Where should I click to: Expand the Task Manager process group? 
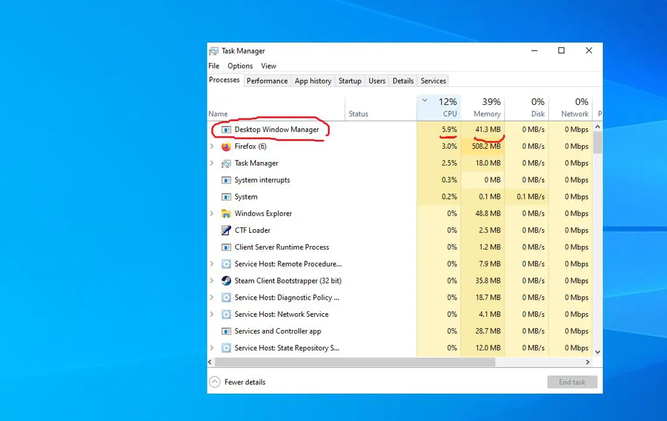point(212,163)
